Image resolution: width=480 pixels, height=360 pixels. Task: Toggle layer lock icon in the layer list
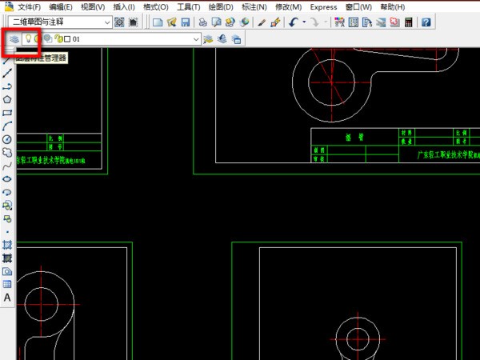click(58, 38)
